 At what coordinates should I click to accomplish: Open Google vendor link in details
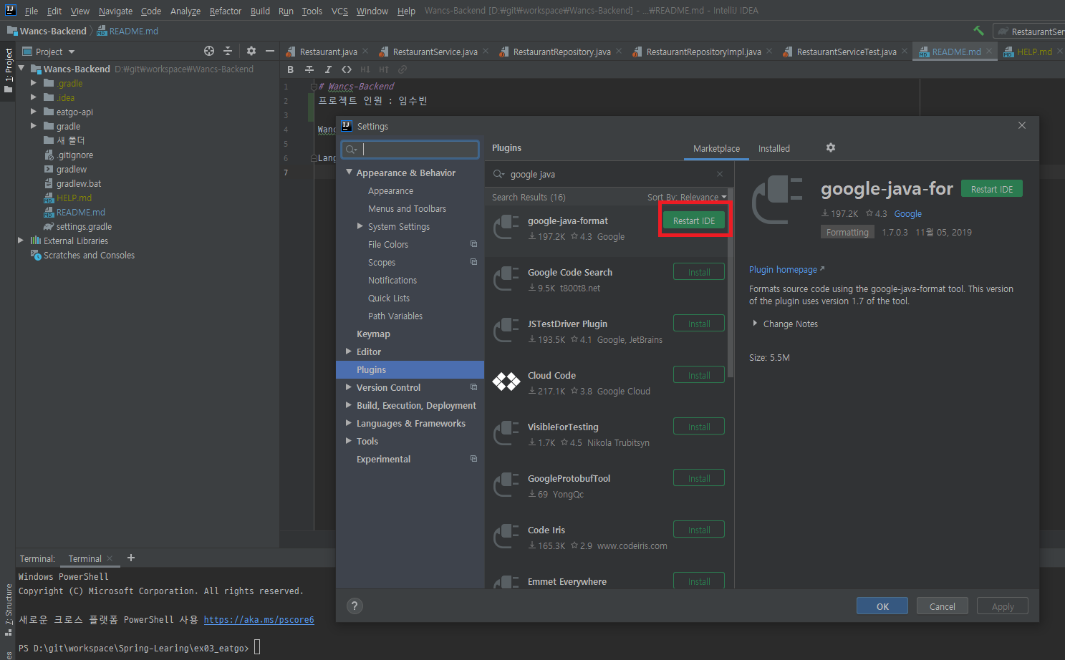907,213
